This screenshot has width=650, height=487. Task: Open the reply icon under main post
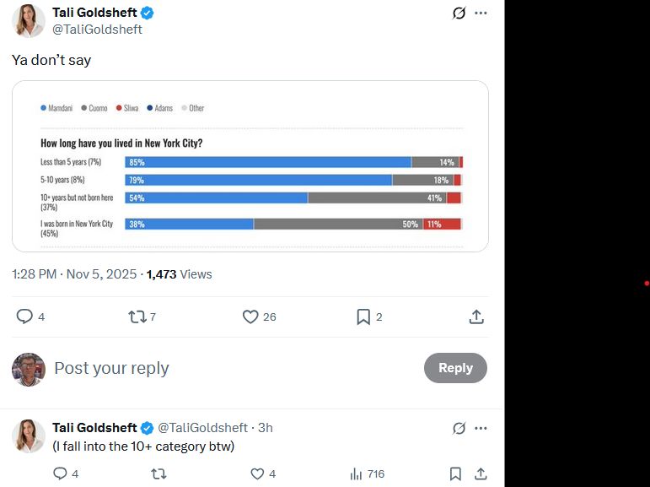[x=25, y=317]
